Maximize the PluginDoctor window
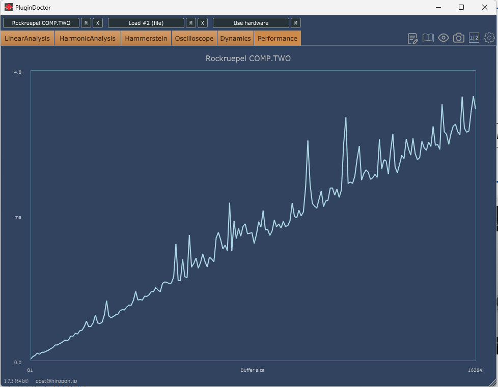Screen dimensions: 498x387 (x=461, y=7)
